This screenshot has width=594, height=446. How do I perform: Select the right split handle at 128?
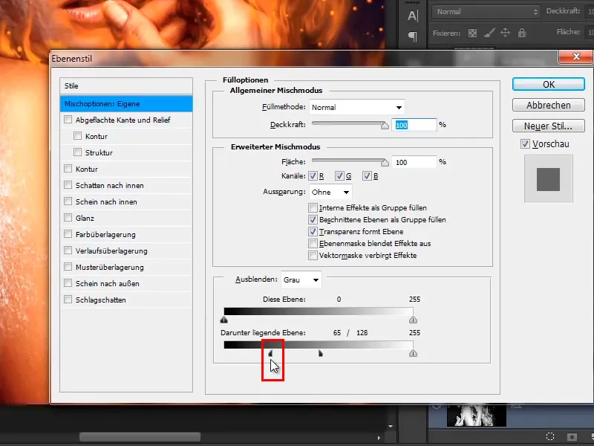coord(321,354)
